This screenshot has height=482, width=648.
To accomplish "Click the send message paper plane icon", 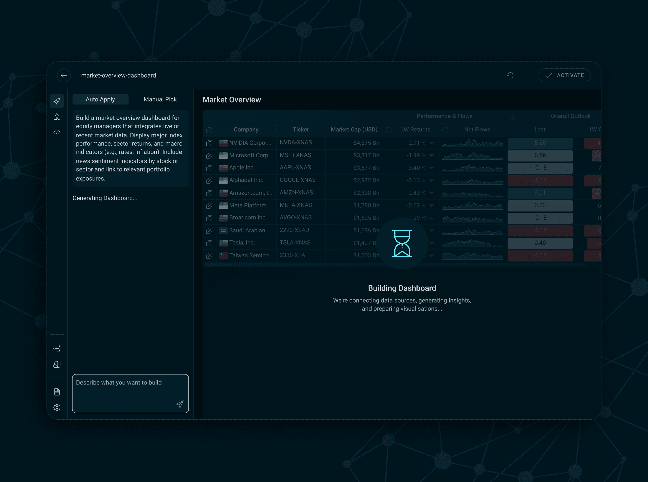I will pos(180,404).
